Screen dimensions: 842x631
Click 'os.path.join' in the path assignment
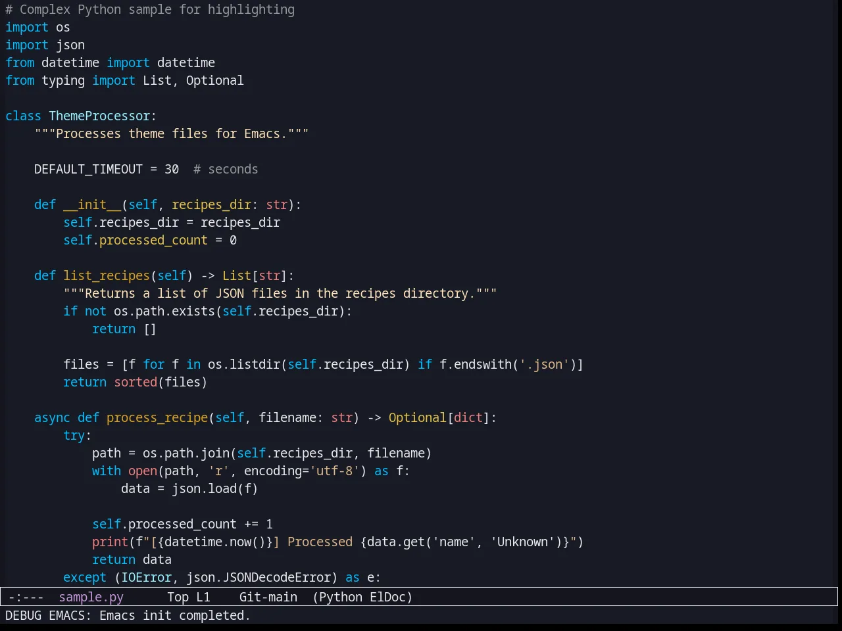pyautogui.click(x=186, y=453)
